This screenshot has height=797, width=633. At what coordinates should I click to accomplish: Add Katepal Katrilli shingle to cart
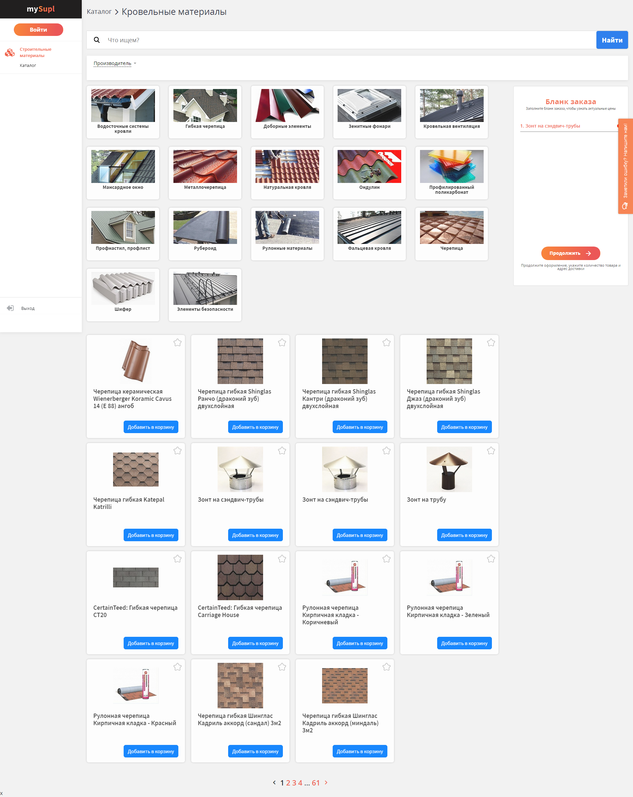tap(151, 535)
